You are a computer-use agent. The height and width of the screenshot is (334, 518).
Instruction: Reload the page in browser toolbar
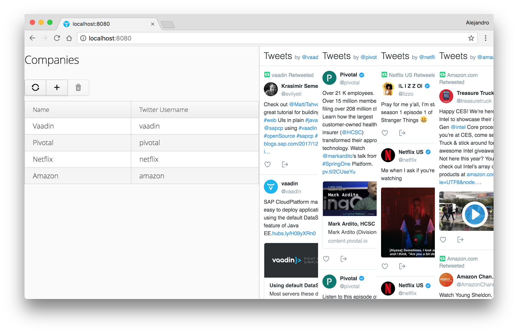click(57, 38)
